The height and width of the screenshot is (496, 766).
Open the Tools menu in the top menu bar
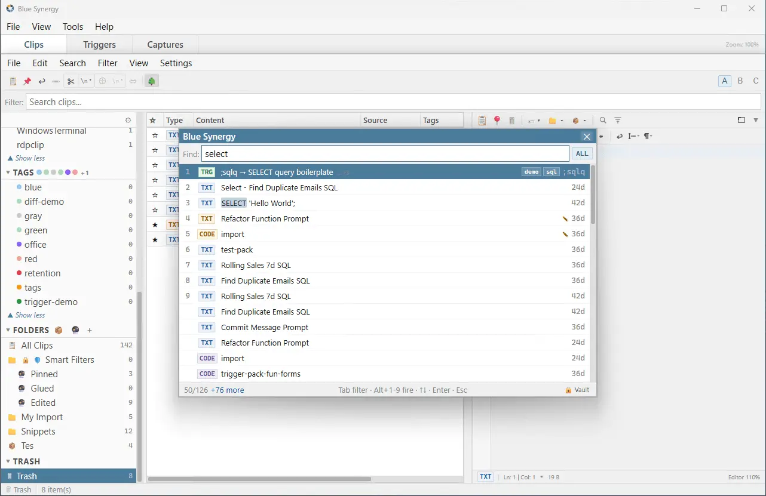73,27
